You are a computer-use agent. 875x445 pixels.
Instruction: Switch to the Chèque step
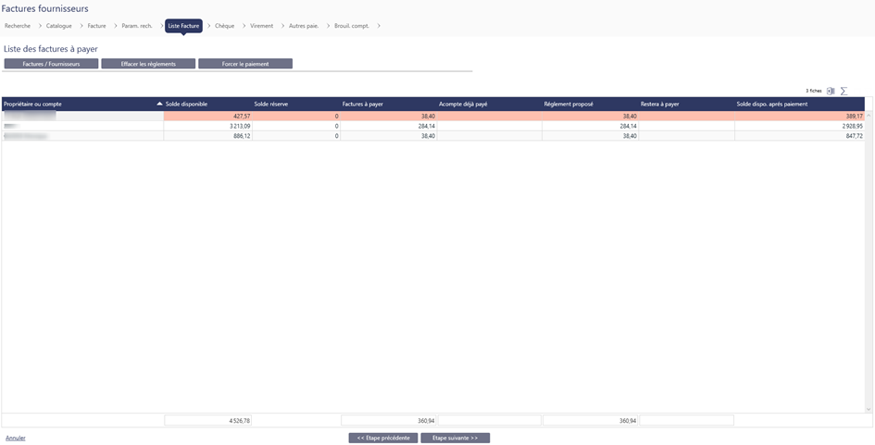[224, 26]
